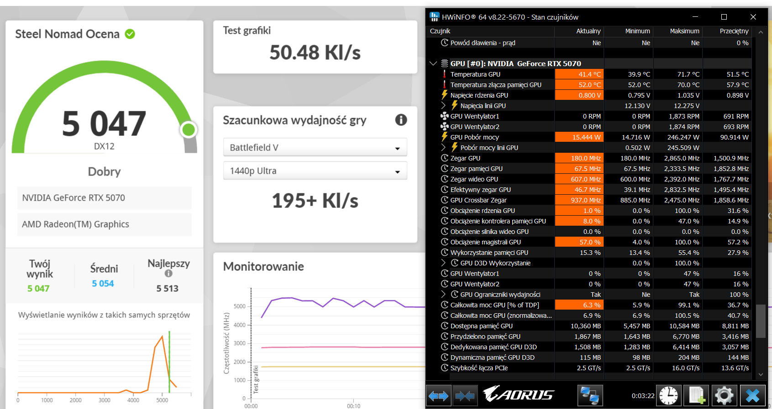Expand GPU Ograniczniki wydajności row
772x409 pixels.
point(443,295)
